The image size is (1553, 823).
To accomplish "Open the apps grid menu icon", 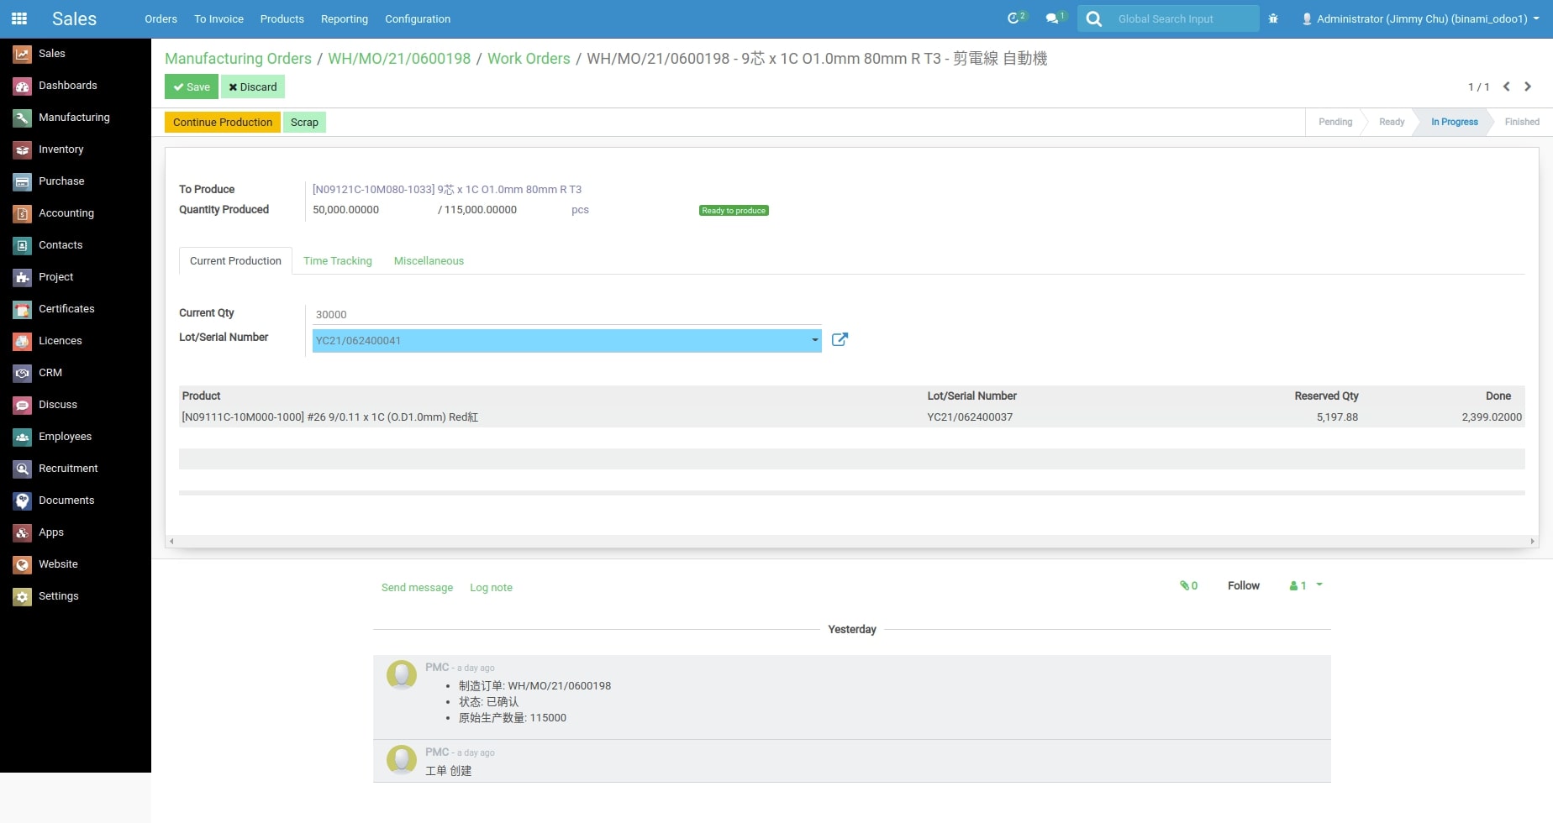I will point(19,18).
